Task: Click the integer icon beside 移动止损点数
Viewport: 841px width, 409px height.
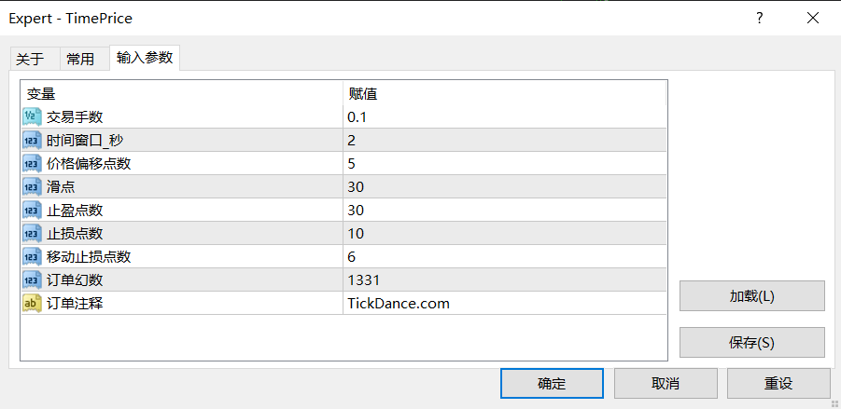Action: point(31,256)
